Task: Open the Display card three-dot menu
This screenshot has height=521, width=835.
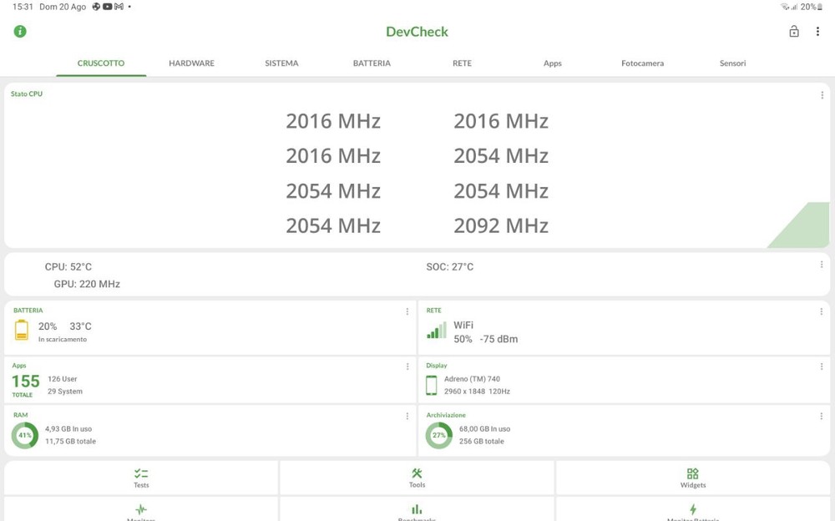Action: point(821,367)
